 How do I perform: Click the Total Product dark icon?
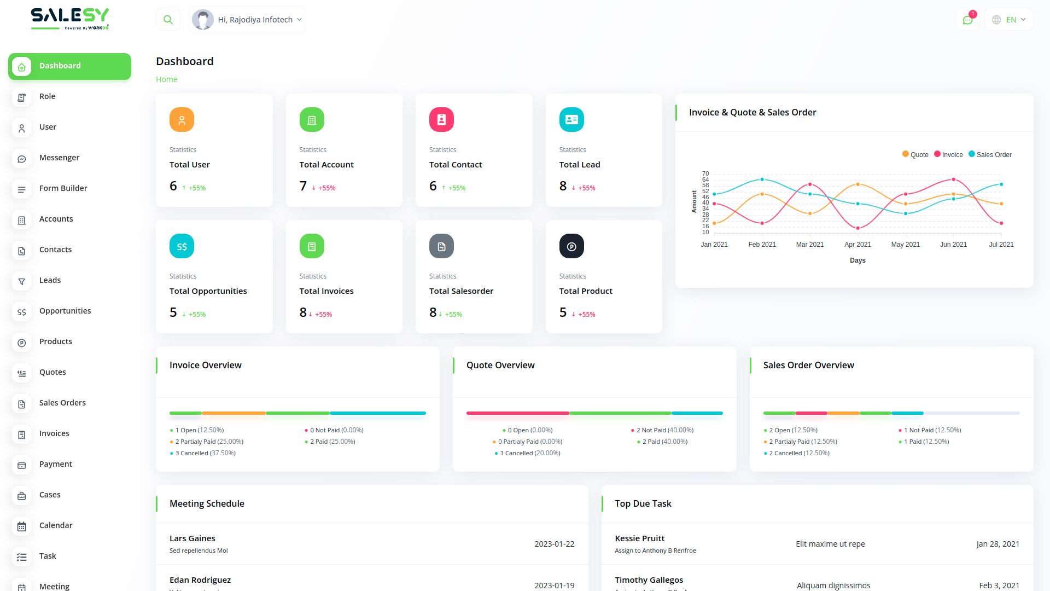coord(571,246)
